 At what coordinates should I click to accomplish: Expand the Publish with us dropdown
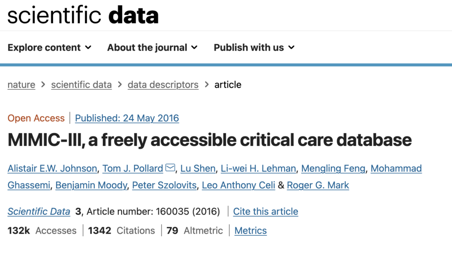point(254,48)
